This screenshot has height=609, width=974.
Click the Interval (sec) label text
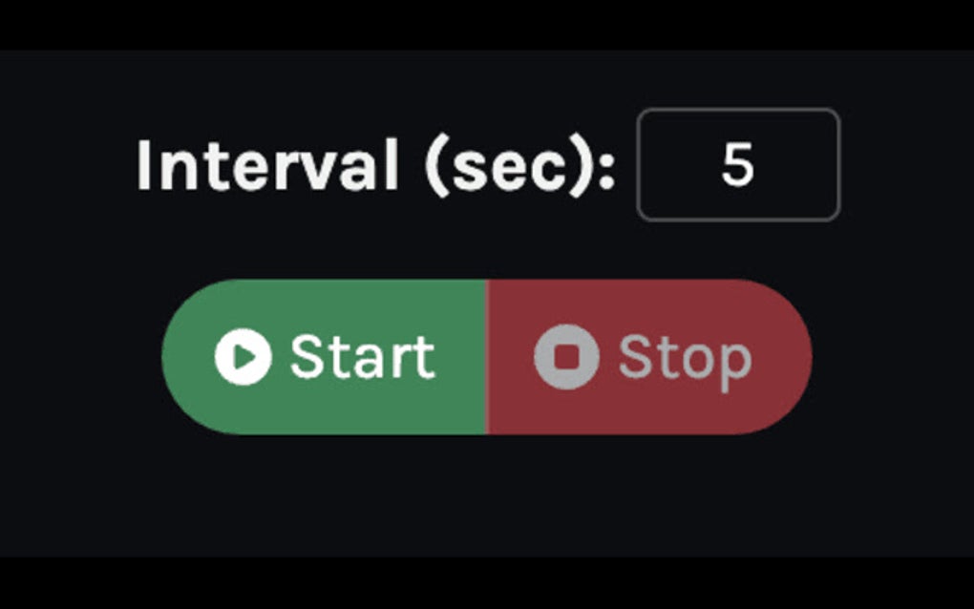[x=376, y=166]
